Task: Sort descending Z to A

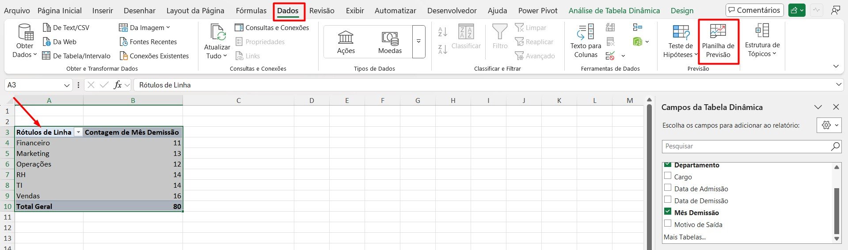Action: click(442, 49)
